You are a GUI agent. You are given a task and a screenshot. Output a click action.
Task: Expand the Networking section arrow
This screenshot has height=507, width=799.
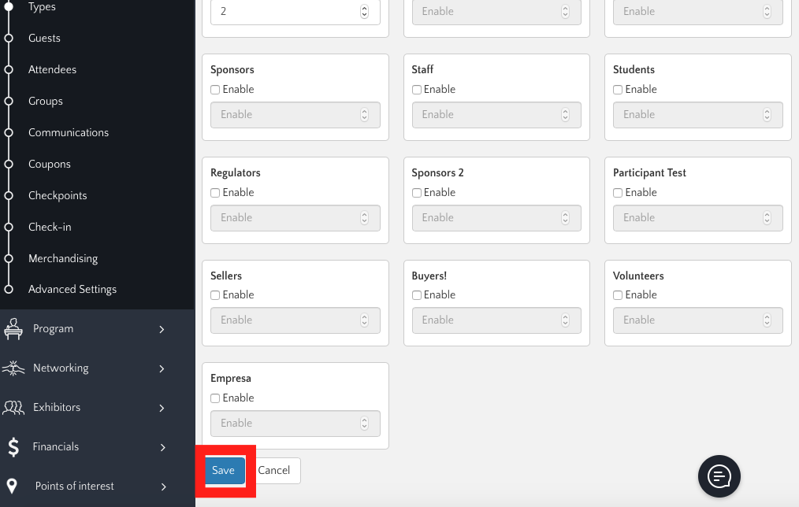[x=162, y=368]
